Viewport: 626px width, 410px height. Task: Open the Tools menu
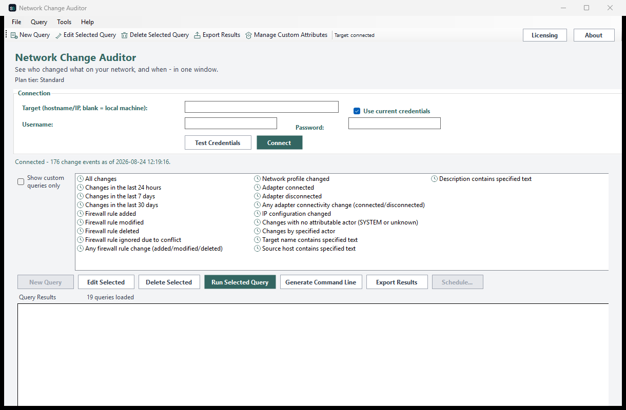tap(64, 22)
